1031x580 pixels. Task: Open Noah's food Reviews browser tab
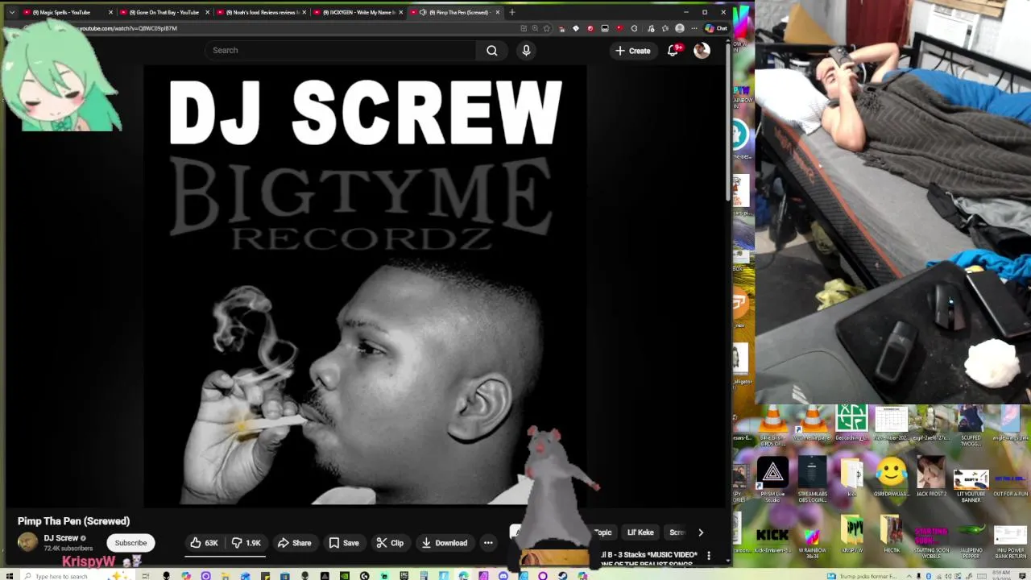(x=262, y=12)
